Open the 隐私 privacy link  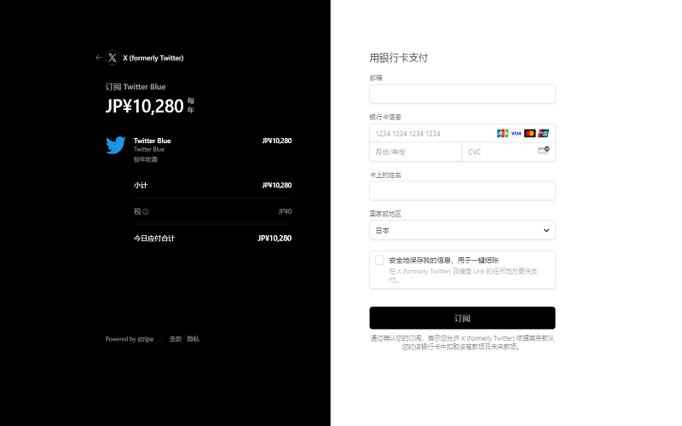pyautogui.click(x=194, y=339)
